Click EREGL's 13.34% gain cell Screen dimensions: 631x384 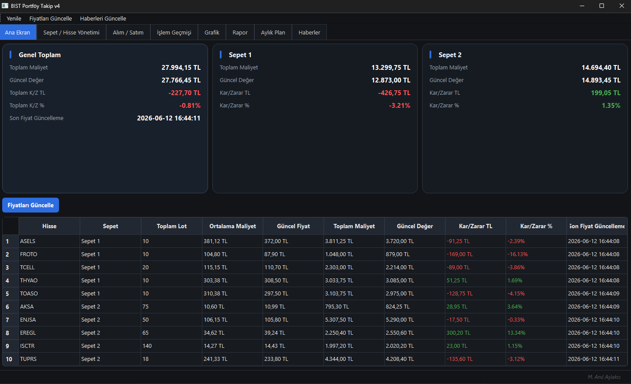pyautogui.click(x=536, y=333)
